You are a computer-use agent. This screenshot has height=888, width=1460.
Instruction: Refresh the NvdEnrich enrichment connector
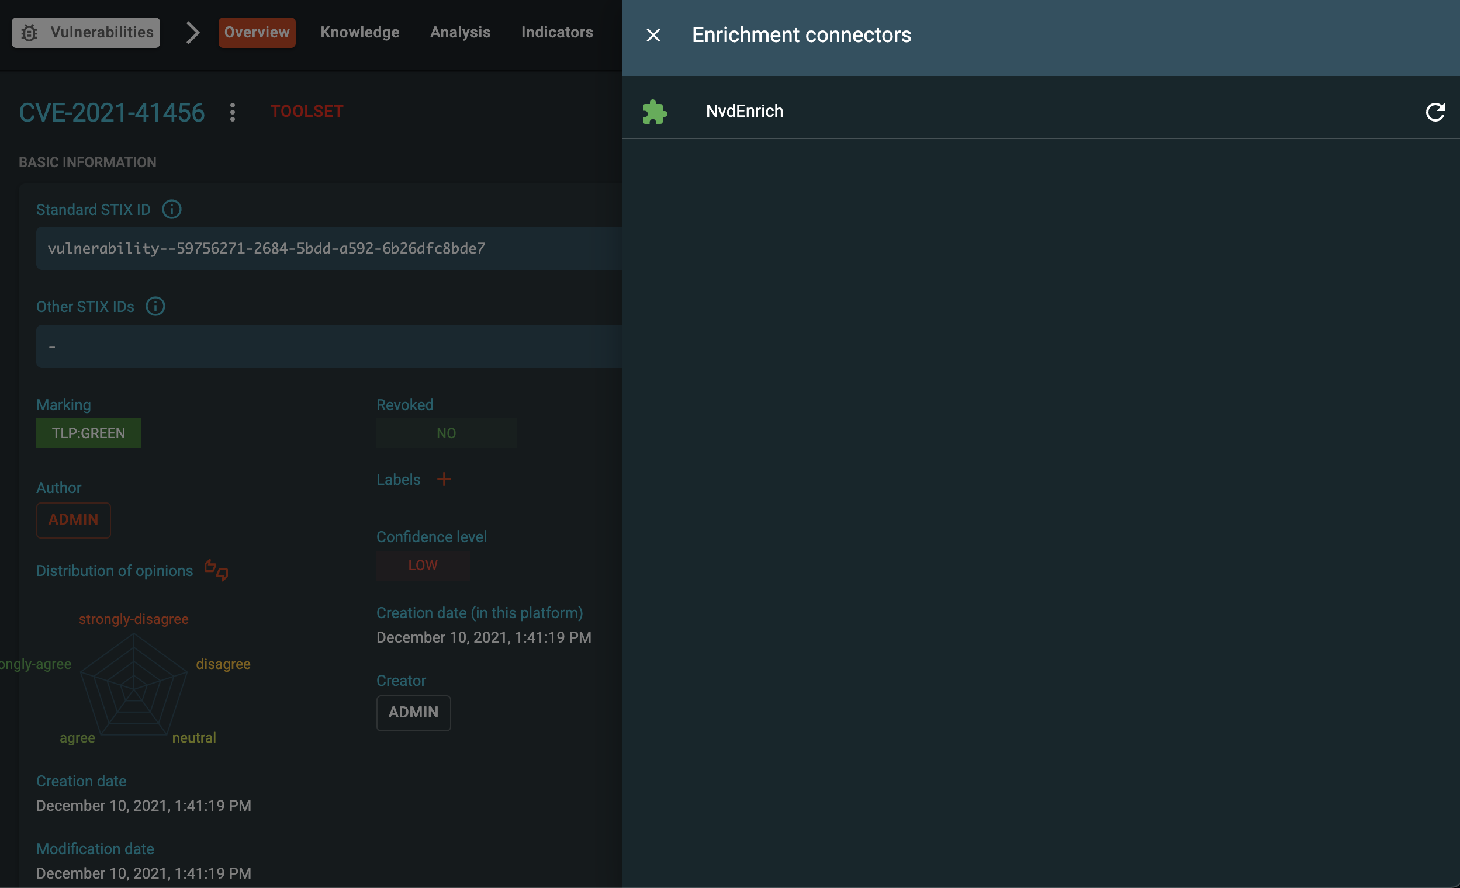pos(1435,112)
